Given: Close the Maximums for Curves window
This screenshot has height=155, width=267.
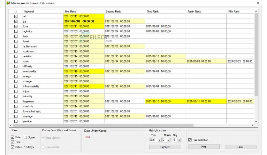Looking at the screenshot, I should pos(258,3).
